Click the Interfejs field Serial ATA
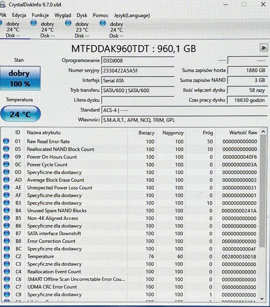Screen dimensions: 270x307 138,80
